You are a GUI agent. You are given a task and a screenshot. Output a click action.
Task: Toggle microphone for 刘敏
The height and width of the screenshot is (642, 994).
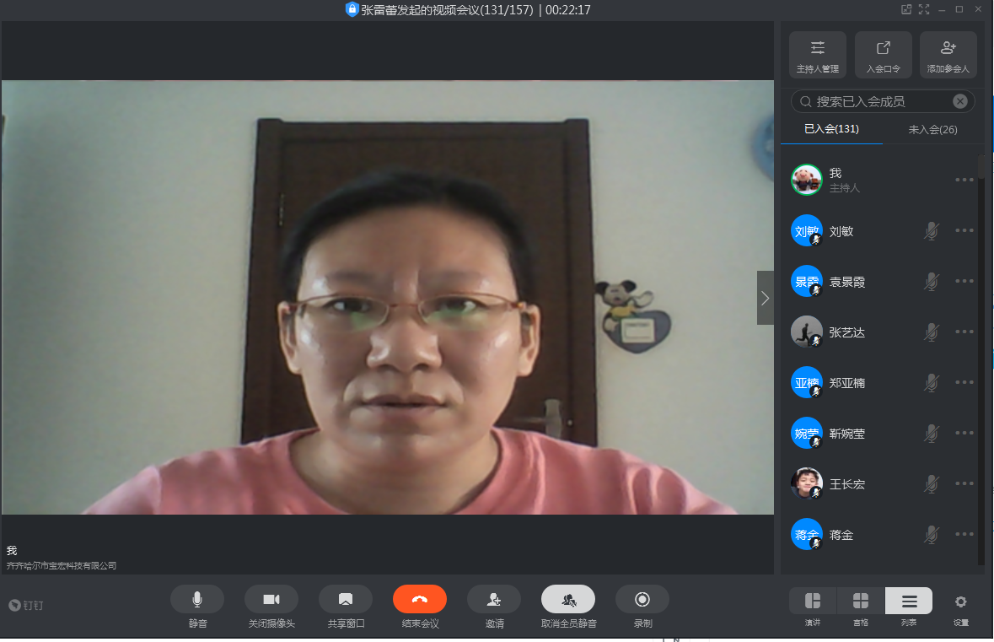(931, 231)
